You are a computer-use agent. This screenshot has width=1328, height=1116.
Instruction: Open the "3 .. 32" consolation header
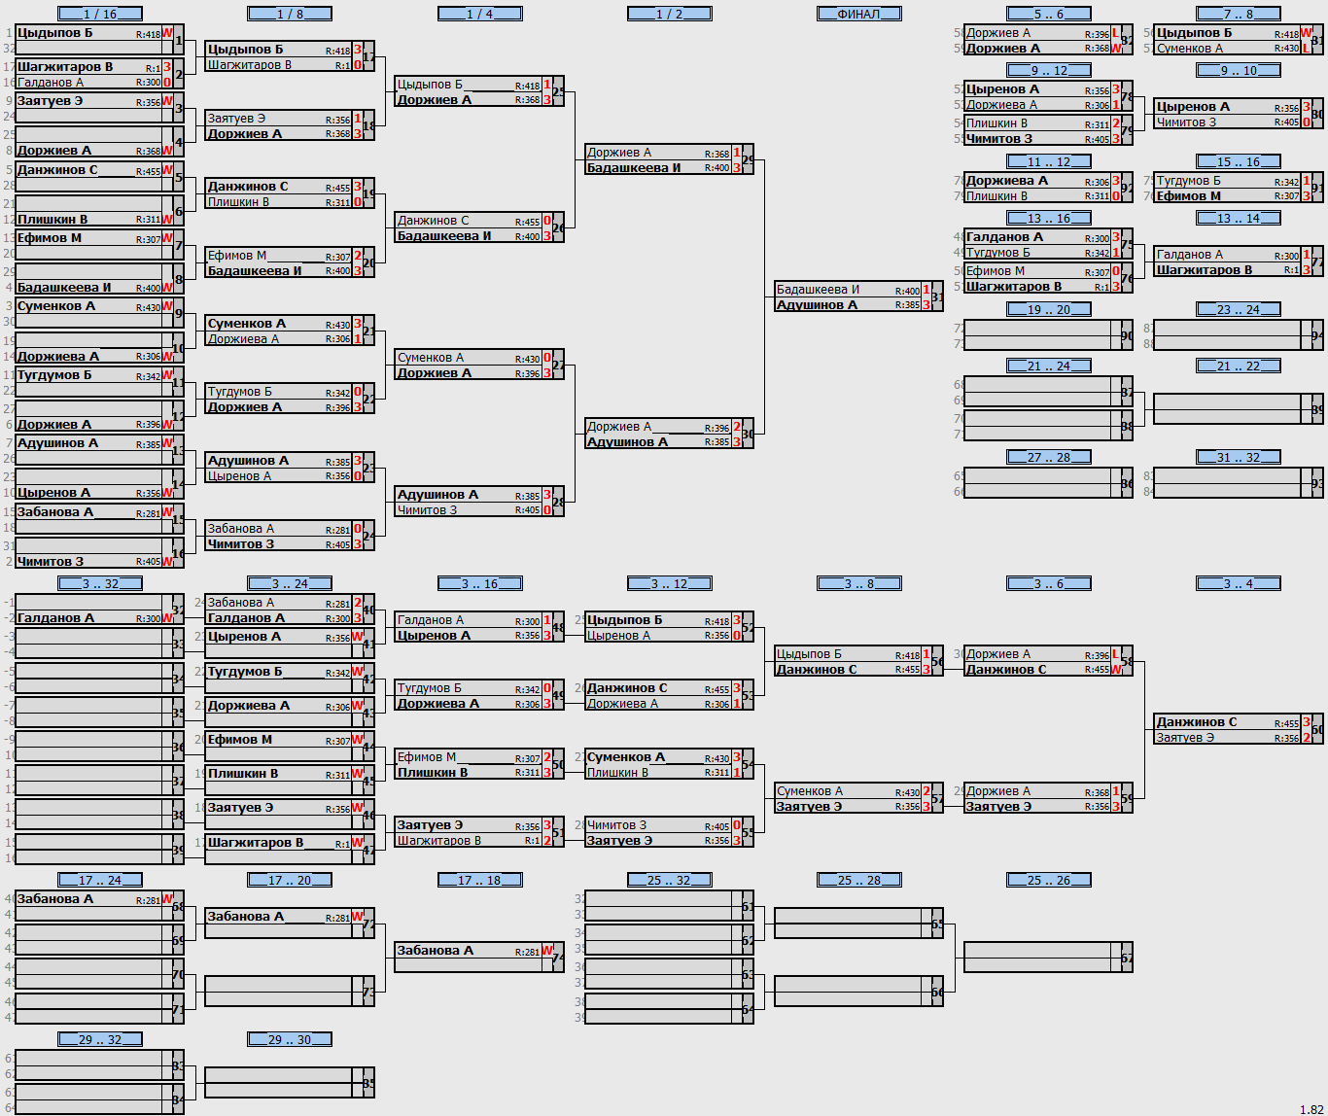click(x=100, y=583)
